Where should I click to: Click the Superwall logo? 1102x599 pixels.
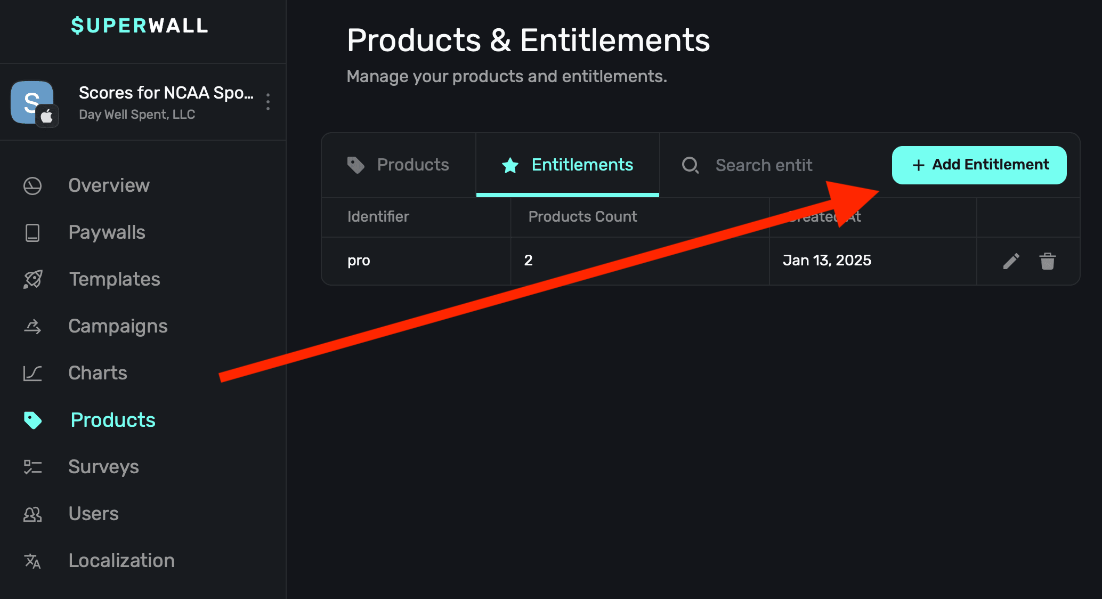pyautogui.click(x=140, y=26)
